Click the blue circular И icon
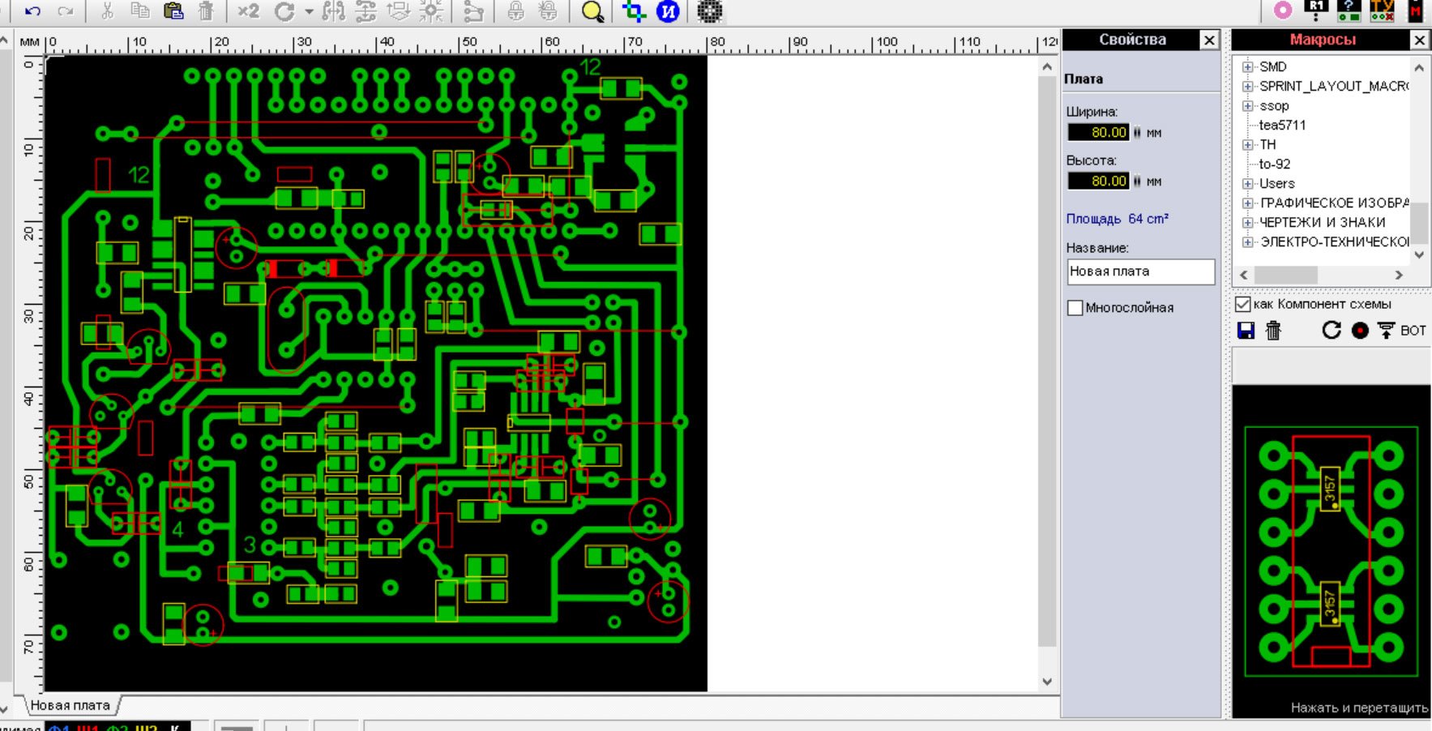 tap(668, 11)
